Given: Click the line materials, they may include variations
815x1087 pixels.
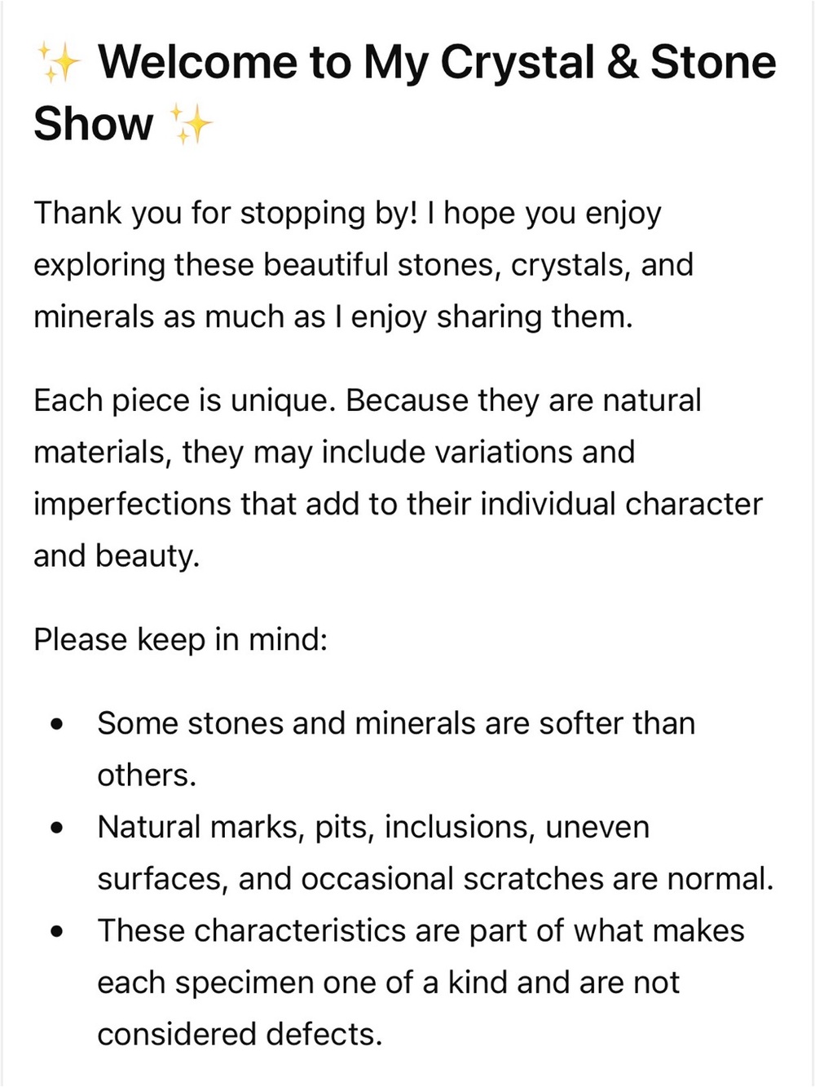Looking at the screenshot, I should [x=333, y=452].
